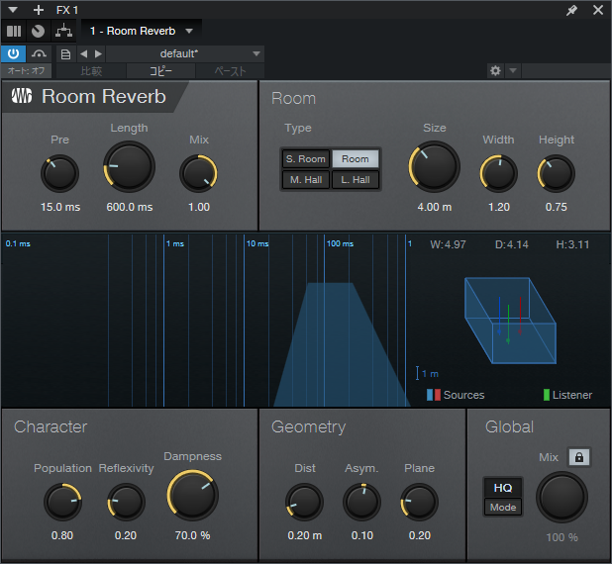Image resolution: width=612 pixels, height=564 pixels.
Task: Click the blue-red Sources legend swatch
Action: tap(434, 395)
